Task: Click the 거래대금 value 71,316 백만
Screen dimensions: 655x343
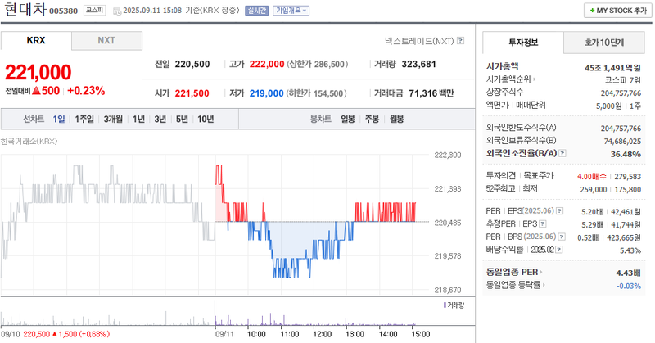Action: pyautogui.click(x=431, y=93)
